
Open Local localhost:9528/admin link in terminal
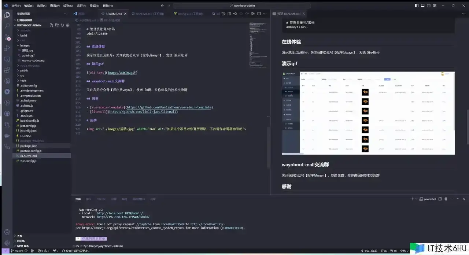point(120,213)
